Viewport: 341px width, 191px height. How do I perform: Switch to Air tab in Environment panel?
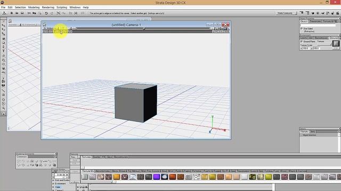tap(311, 38)
